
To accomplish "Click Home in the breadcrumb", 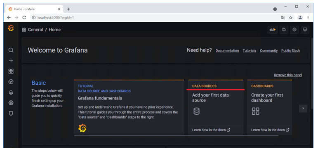I will [x=54, y=30].
